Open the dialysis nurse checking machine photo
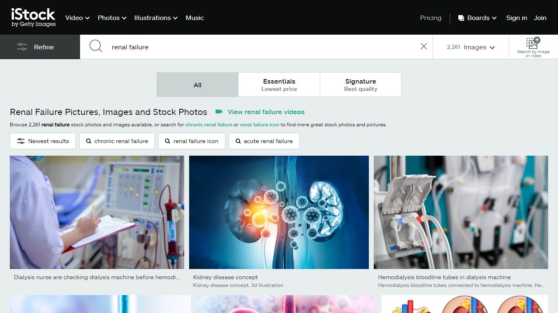The height and width of the screenshot is (313, 558). pos(97,212)
